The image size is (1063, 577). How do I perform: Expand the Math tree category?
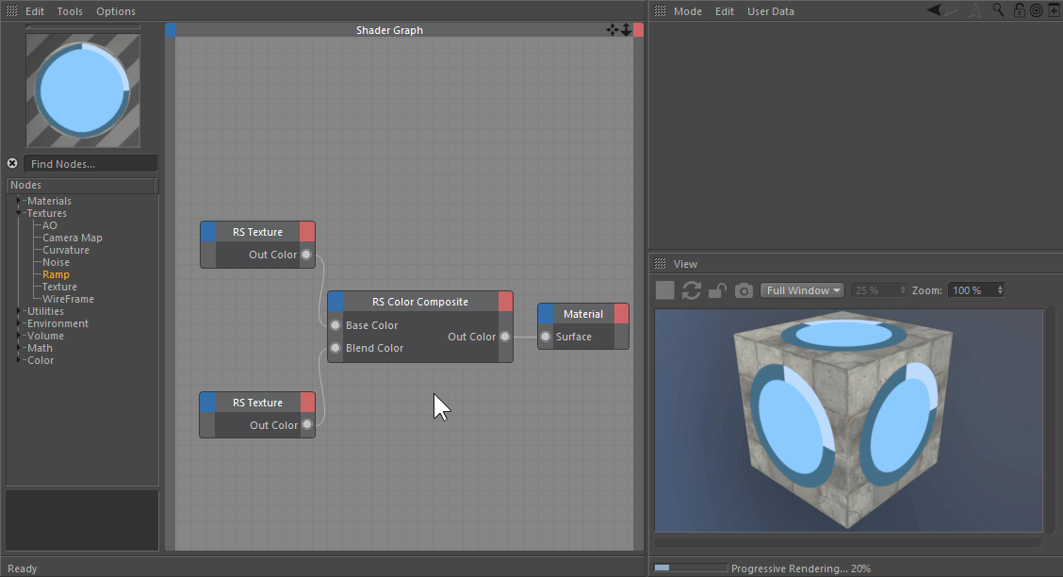click(18, 348)
